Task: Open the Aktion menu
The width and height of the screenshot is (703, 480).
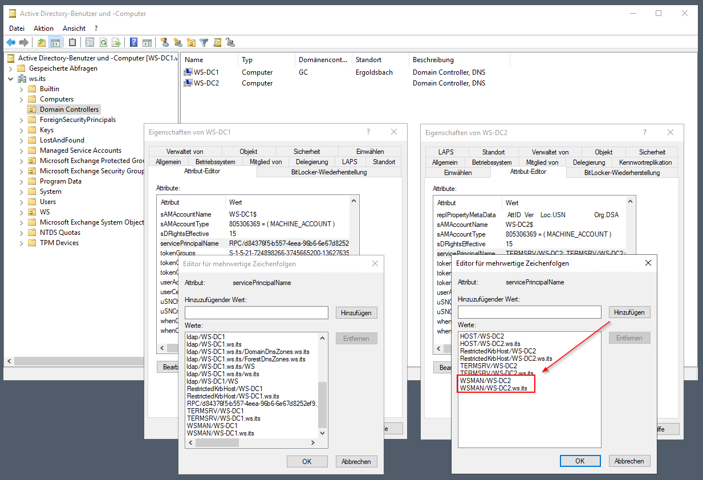Action: click(x=43, y=28)
